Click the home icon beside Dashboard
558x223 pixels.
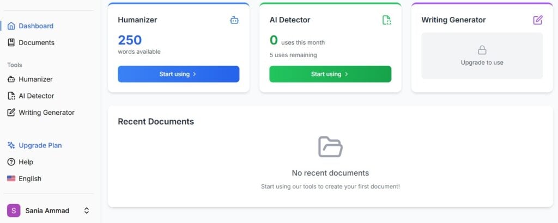[11, 26]
